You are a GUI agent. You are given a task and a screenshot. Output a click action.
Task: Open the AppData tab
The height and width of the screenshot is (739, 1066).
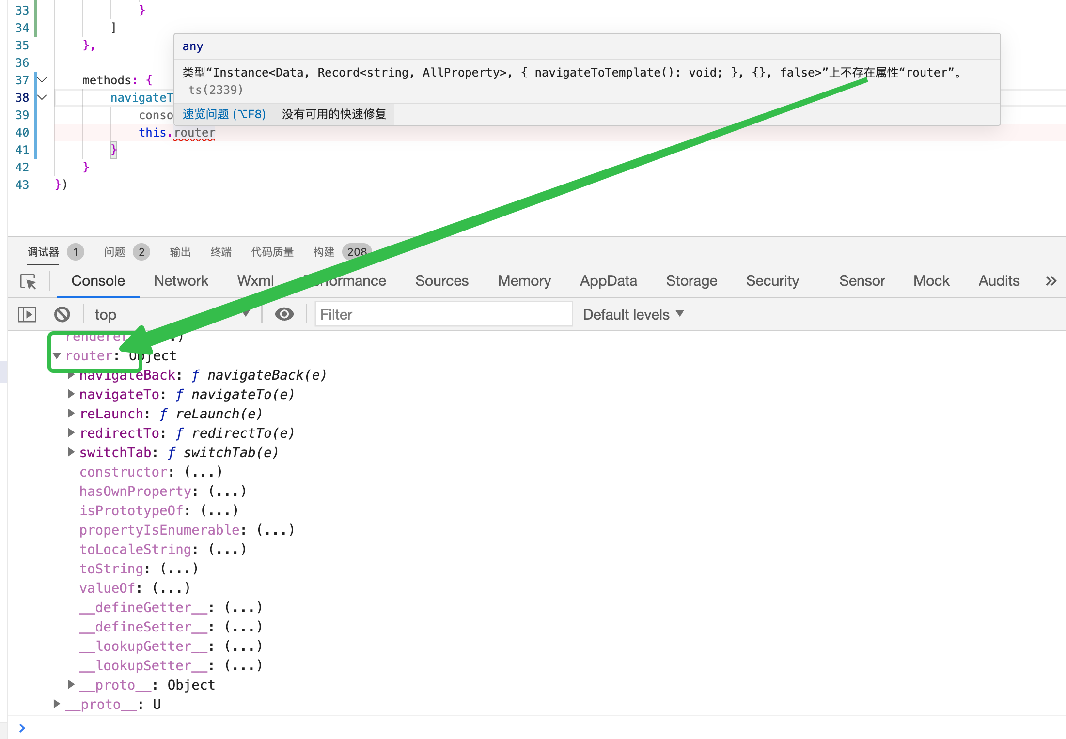pyautogui.click(x=608, y=281)
